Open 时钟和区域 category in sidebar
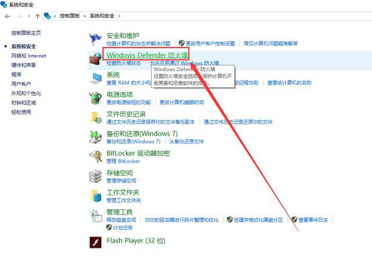Viewport: 372px width, 265px height. point(23,103)
